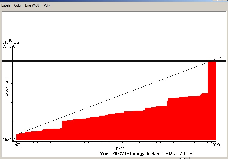Open the Color menu
228x159 pixels.
tap(18, 5)
